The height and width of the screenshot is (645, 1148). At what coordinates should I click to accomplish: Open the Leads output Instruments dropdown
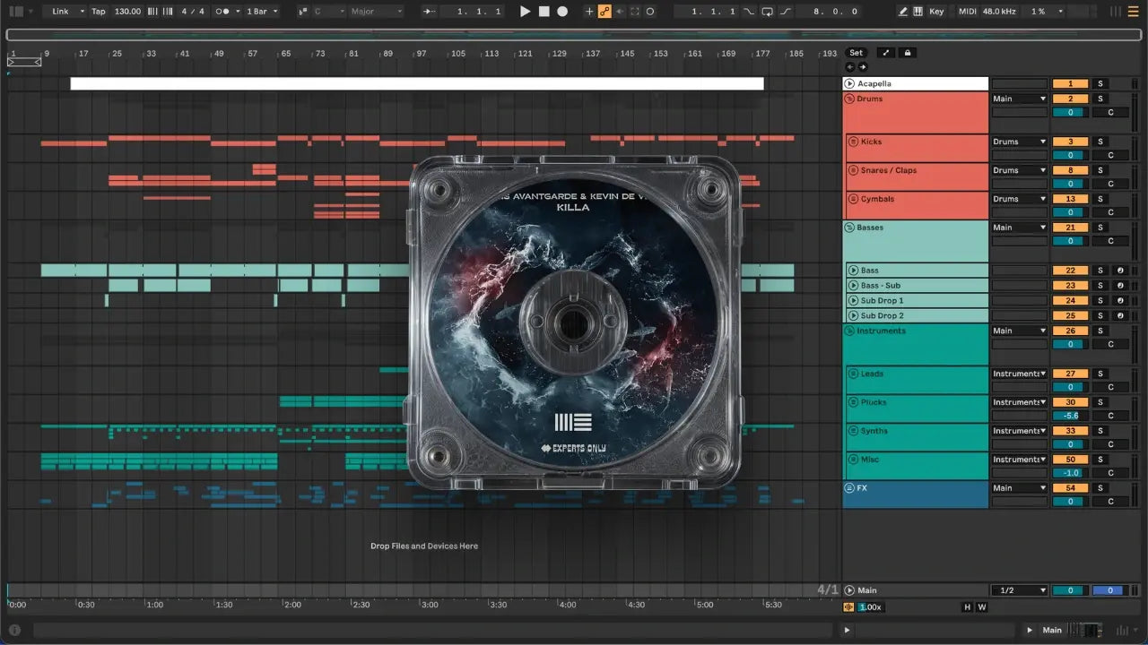1019,374
